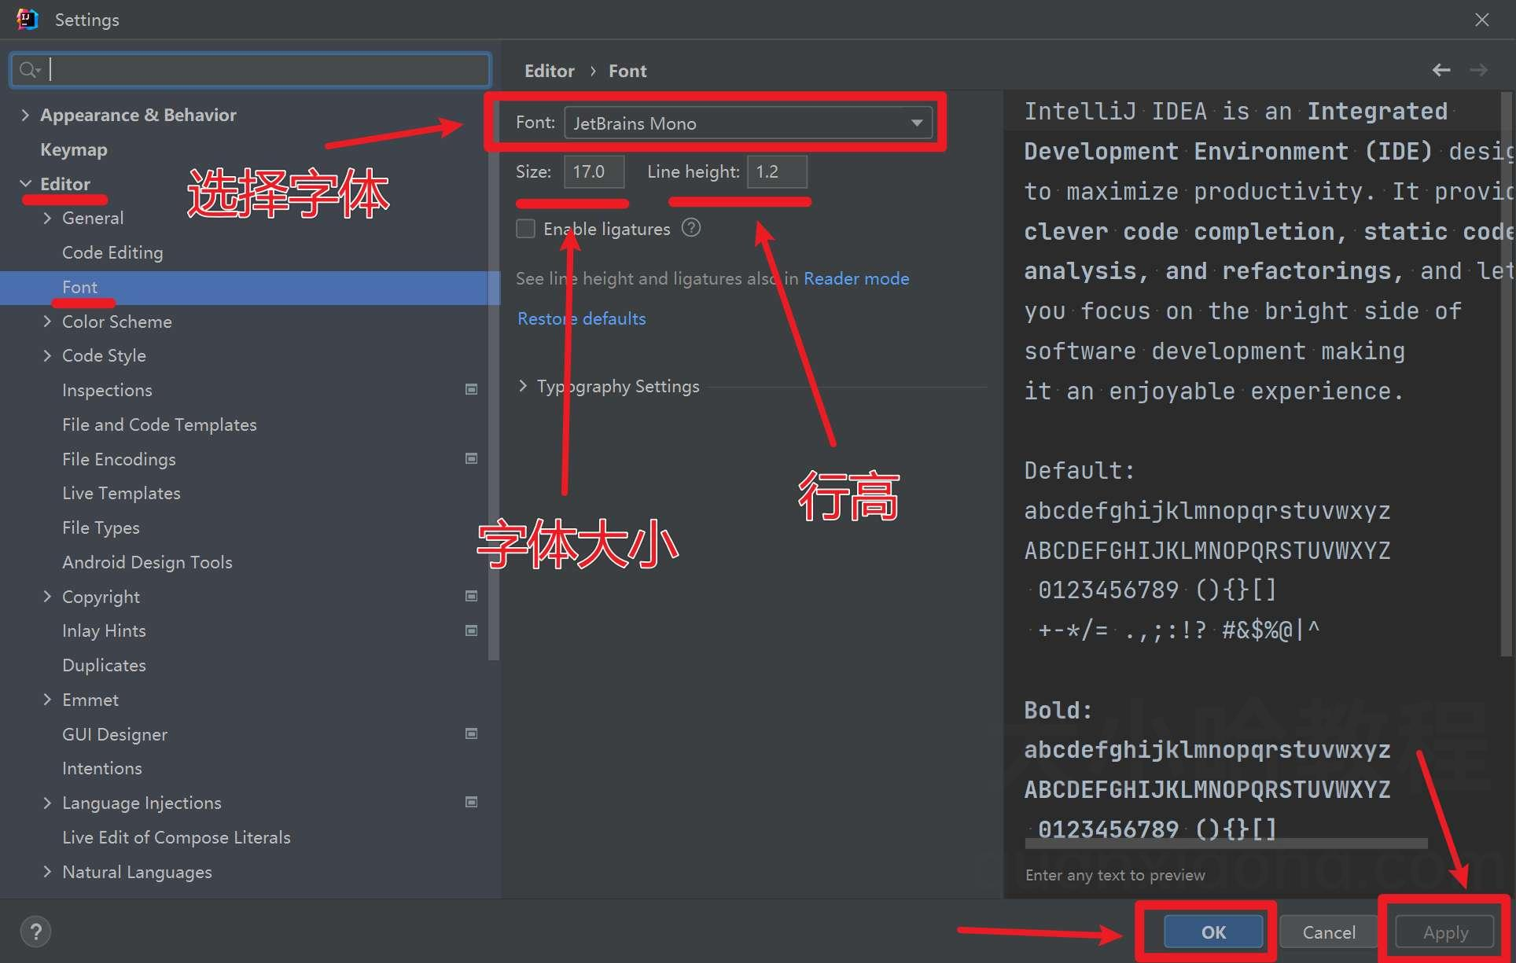Open the Font dropdown showing JetBrains Mono
This screenshot has width=1516, height=963.
point(747,123)
